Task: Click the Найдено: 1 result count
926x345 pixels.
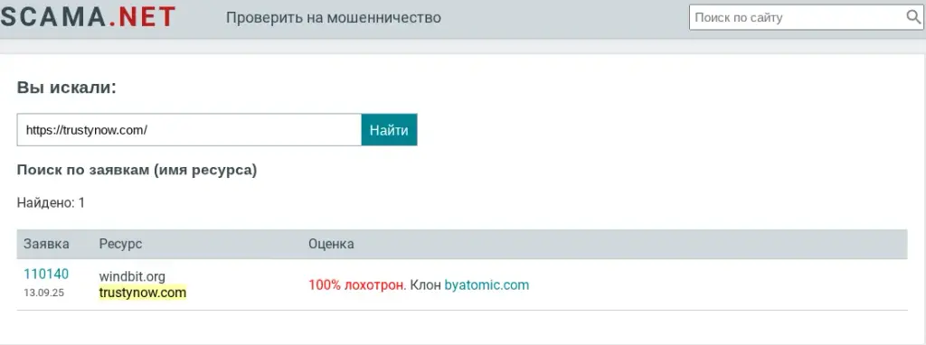Action: click(x=51, y=203)
